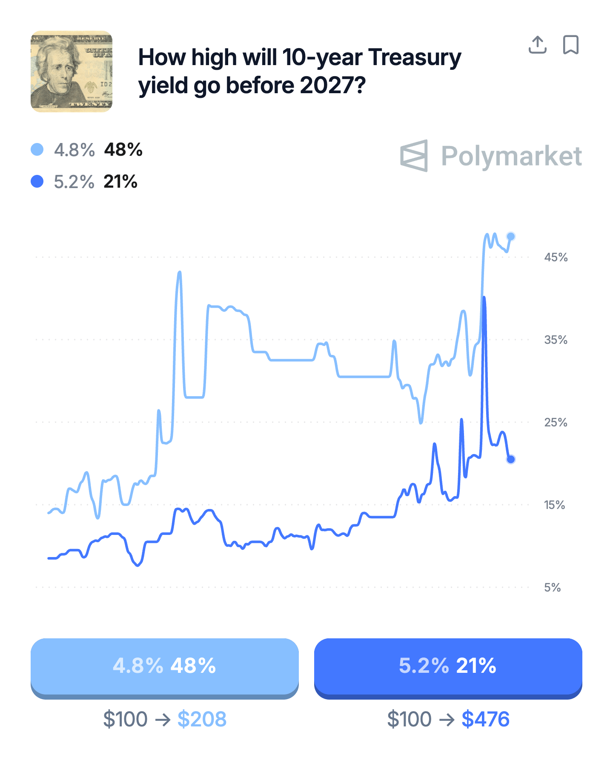Click the dark blue line endpoint marker
The height and width of the screenshot is (766, 613).
point(511,459)
